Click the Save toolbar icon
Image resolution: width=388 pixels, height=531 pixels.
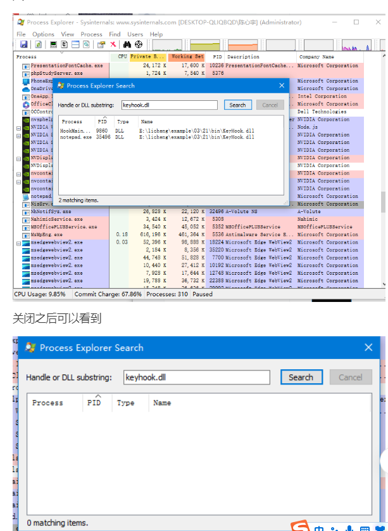coord(24,44)
